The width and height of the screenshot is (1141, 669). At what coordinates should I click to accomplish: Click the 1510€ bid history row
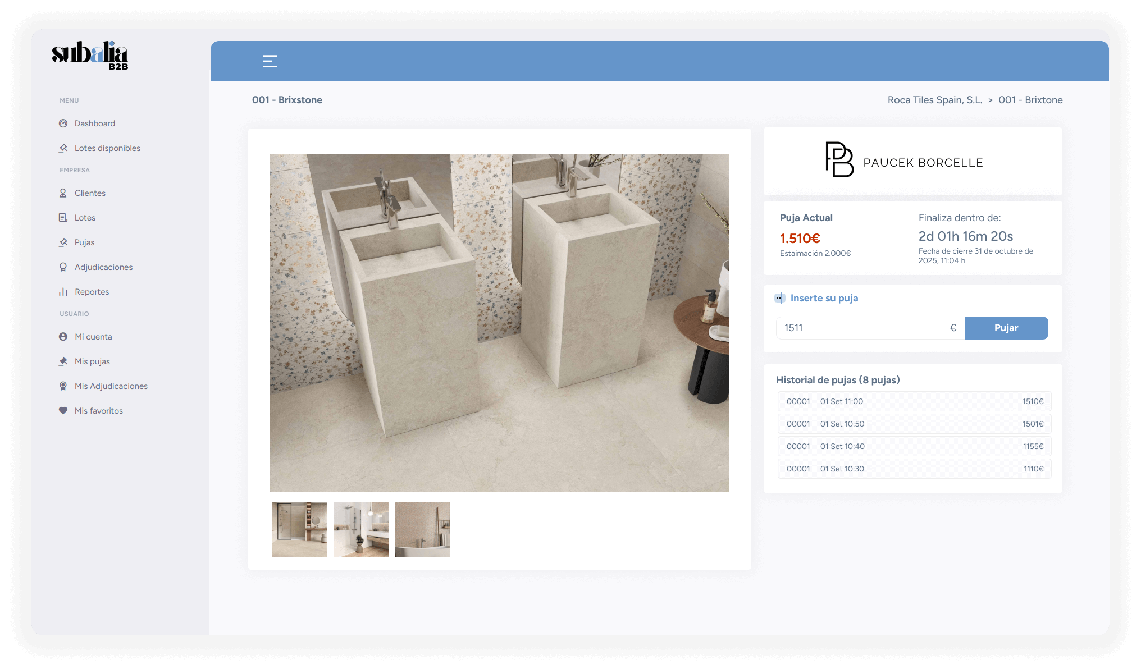point(914,401)
